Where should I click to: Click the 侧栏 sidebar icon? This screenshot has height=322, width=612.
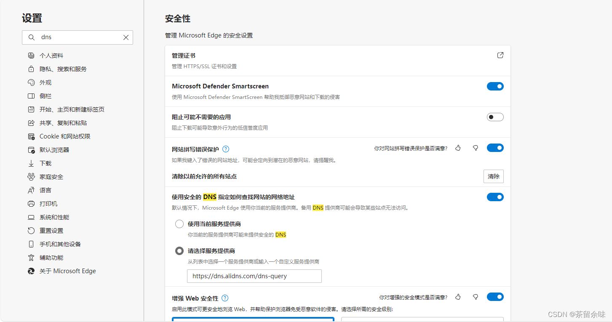[31, 96]
